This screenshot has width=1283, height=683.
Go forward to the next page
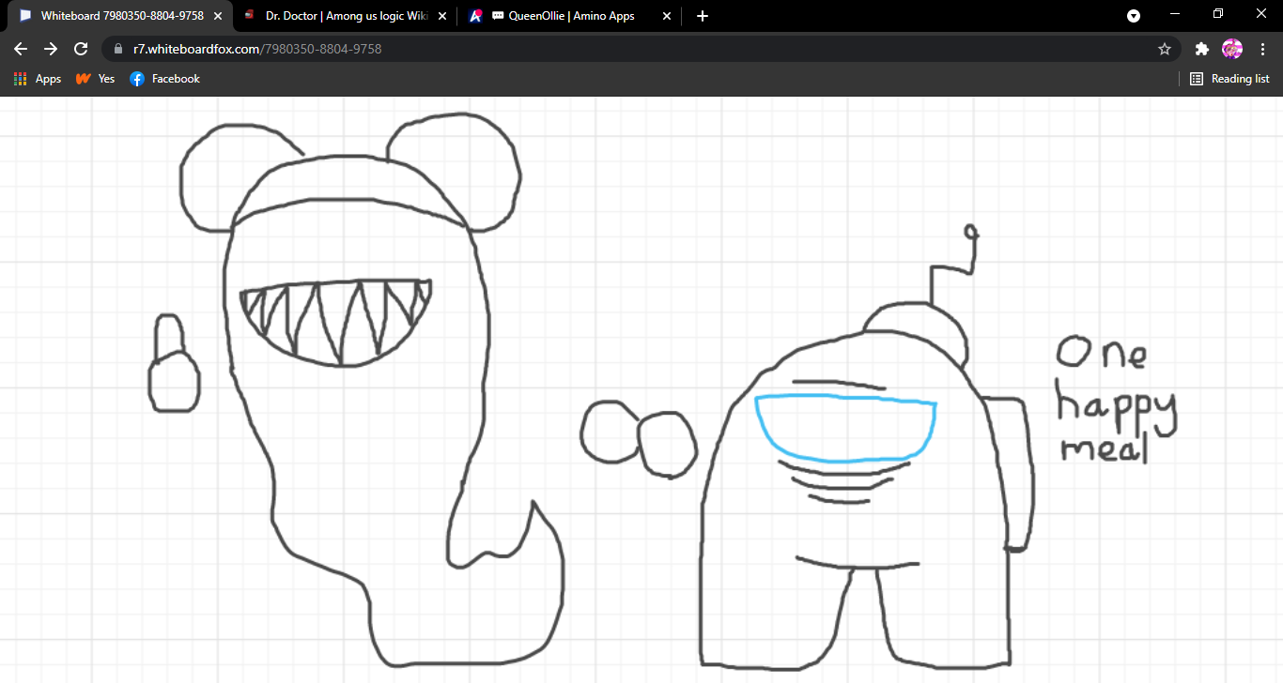pos(51,49)
